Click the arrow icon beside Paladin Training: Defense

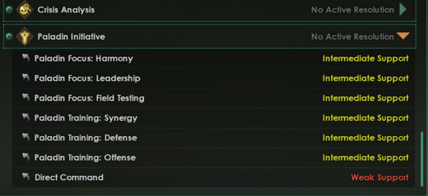(x=26, y=137)
